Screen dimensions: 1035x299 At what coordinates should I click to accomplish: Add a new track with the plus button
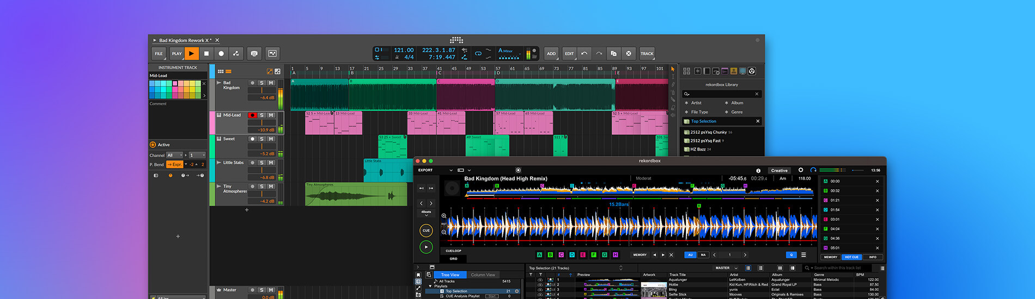pyautogui.click(x=246, y=210)
